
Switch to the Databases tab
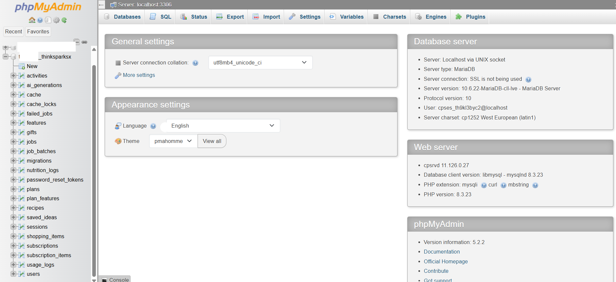[122, 17]
